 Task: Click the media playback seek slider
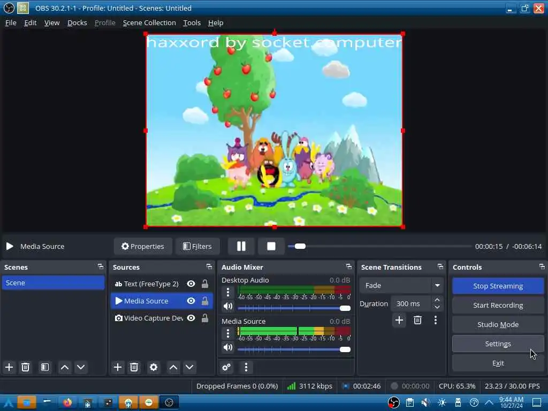point(379,246)
